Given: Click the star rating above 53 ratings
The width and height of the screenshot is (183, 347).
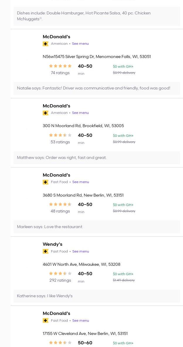Looking at the screenshot, I should [x=60, y=135].
